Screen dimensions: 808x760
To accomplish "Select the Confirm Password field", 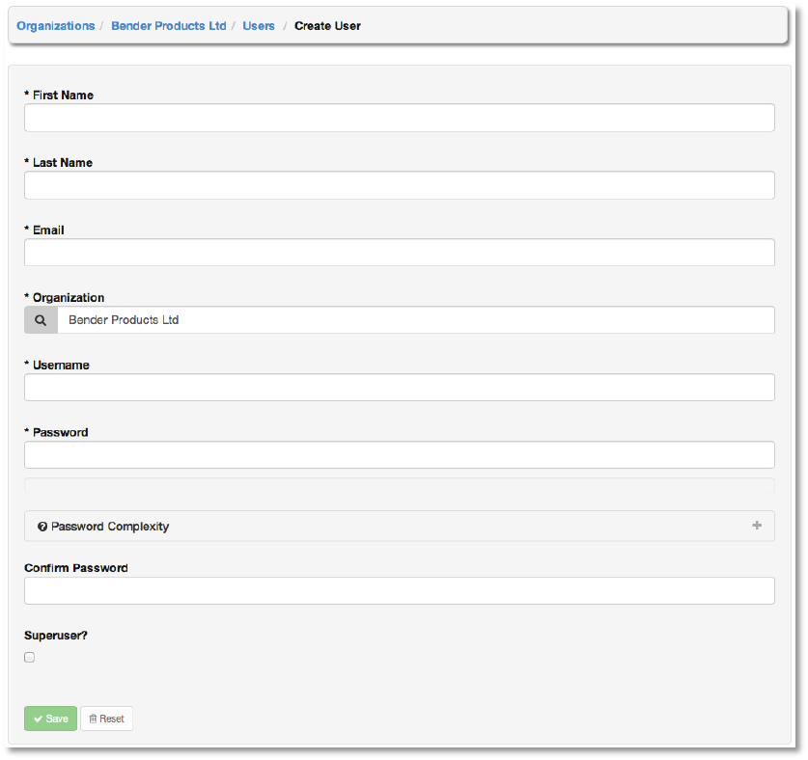I will coord(399,590).
